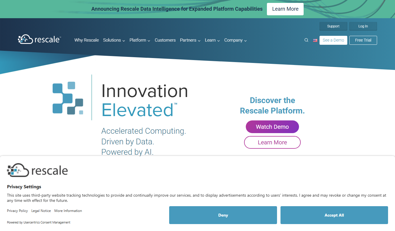Click the Log In button
This screenshot has height=231, width=395.
pyautogui.click(x=363, y=26)
